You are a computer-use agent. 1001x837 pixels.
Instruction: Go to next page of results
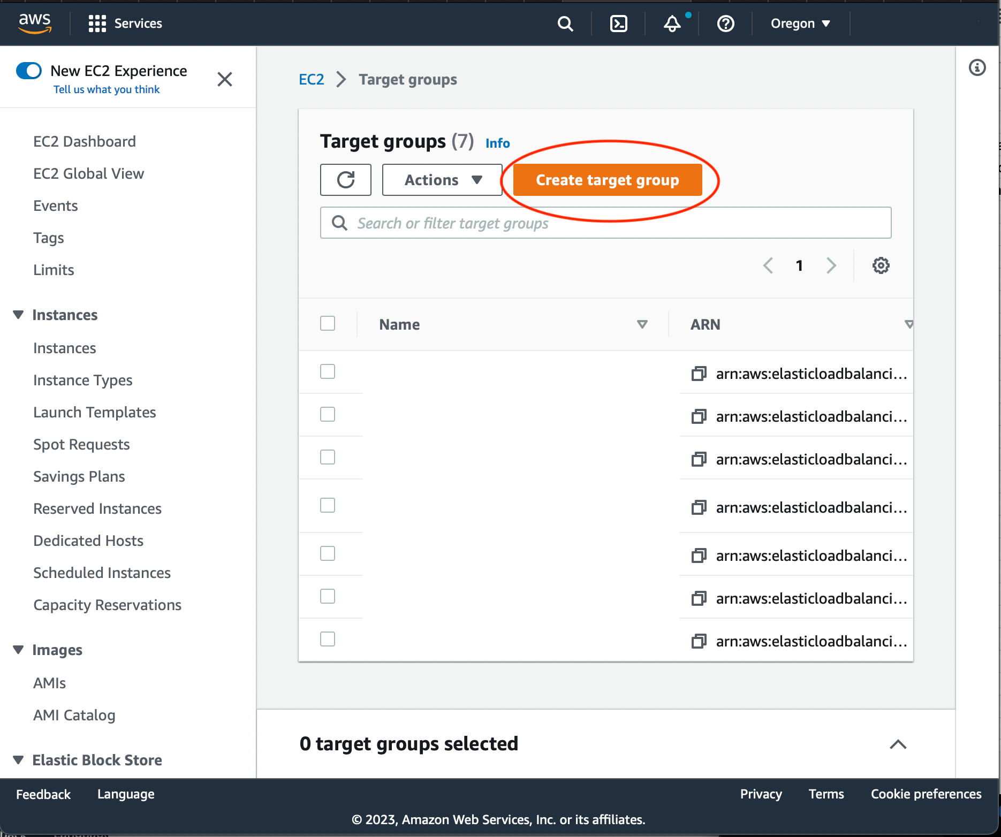click(x=831, y=265)
